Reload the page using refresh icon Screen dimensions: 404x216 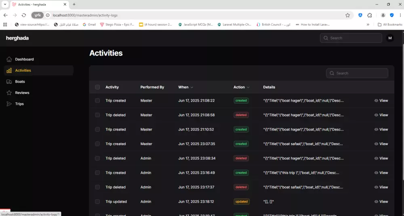(x=24, y=15)
